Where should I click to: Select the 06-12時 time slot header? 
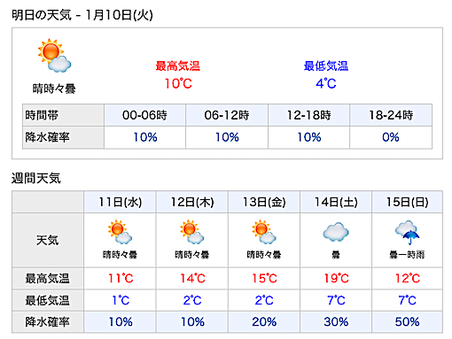(227, 115)
